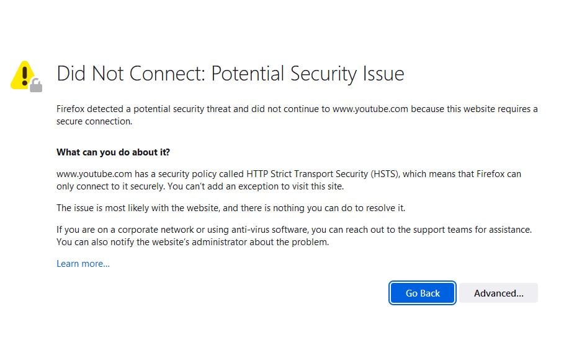
Task: Click the "Did Not Connect" heading text
Action: pyautogui.click(x=130, y=74)
